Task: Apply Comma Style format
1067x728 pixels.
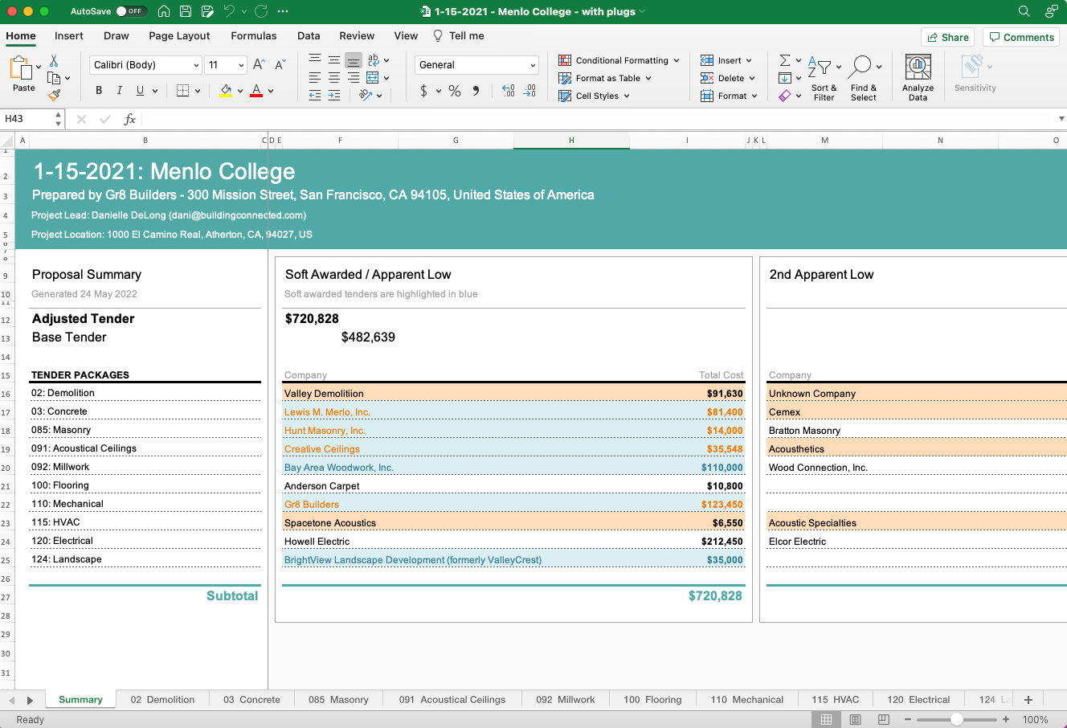Action: click(476, 91)
